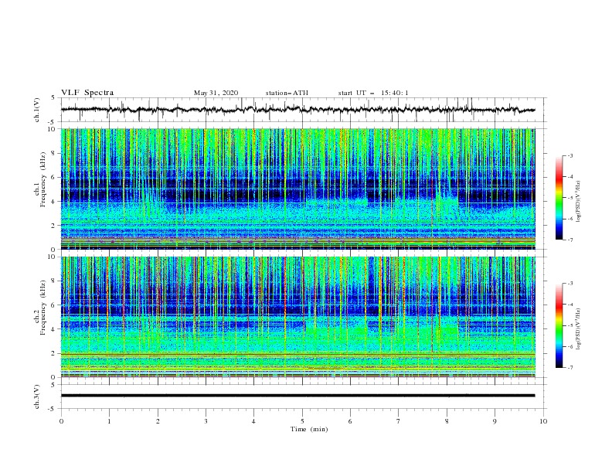Click the "station=ATH" header label
This screenshot has height=473, width=612.
pos(287,93)
